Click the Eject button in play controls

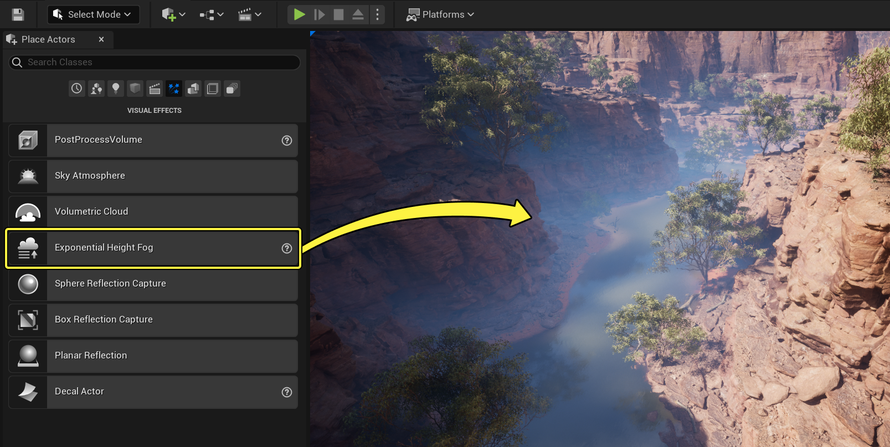pos(358,14)
